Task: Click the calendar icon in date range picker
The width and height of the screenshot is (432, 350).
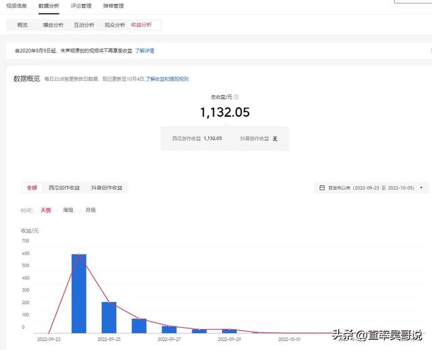Action: click(x=321, y=187)
